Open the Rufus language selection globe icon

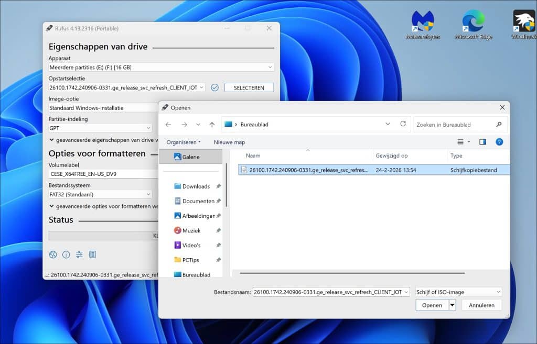tap(52, 254)
